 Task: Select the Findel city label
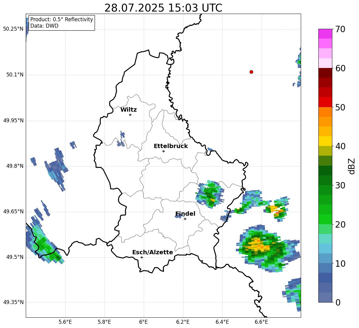click(185, 214)
